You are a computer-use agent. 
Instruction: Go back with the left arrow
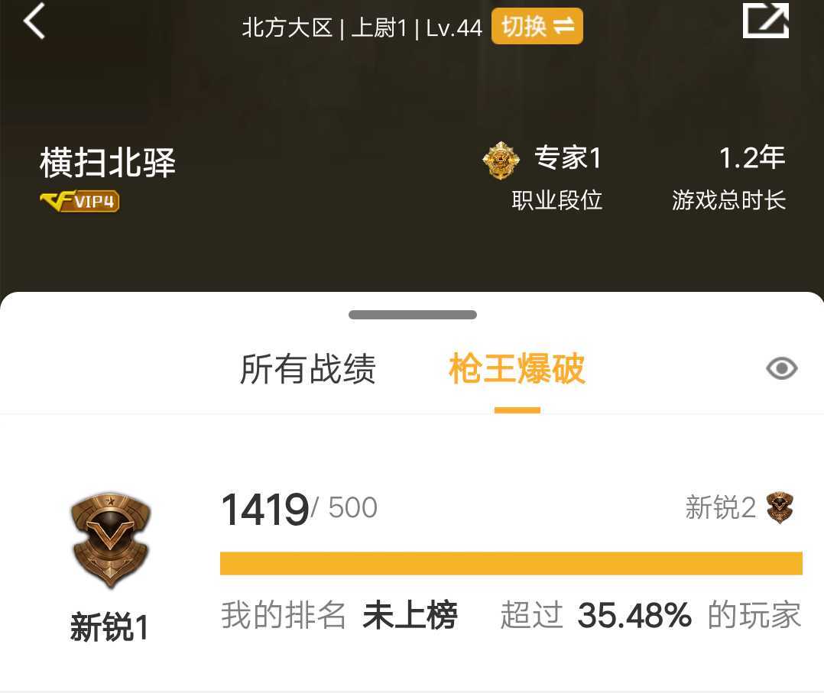pos(34,21)
